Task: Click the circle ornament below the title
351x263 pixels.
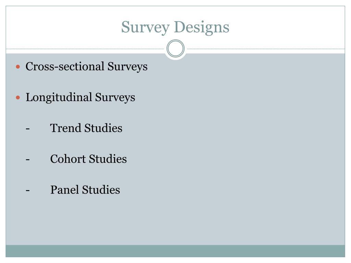Action: tap(175, 48)
